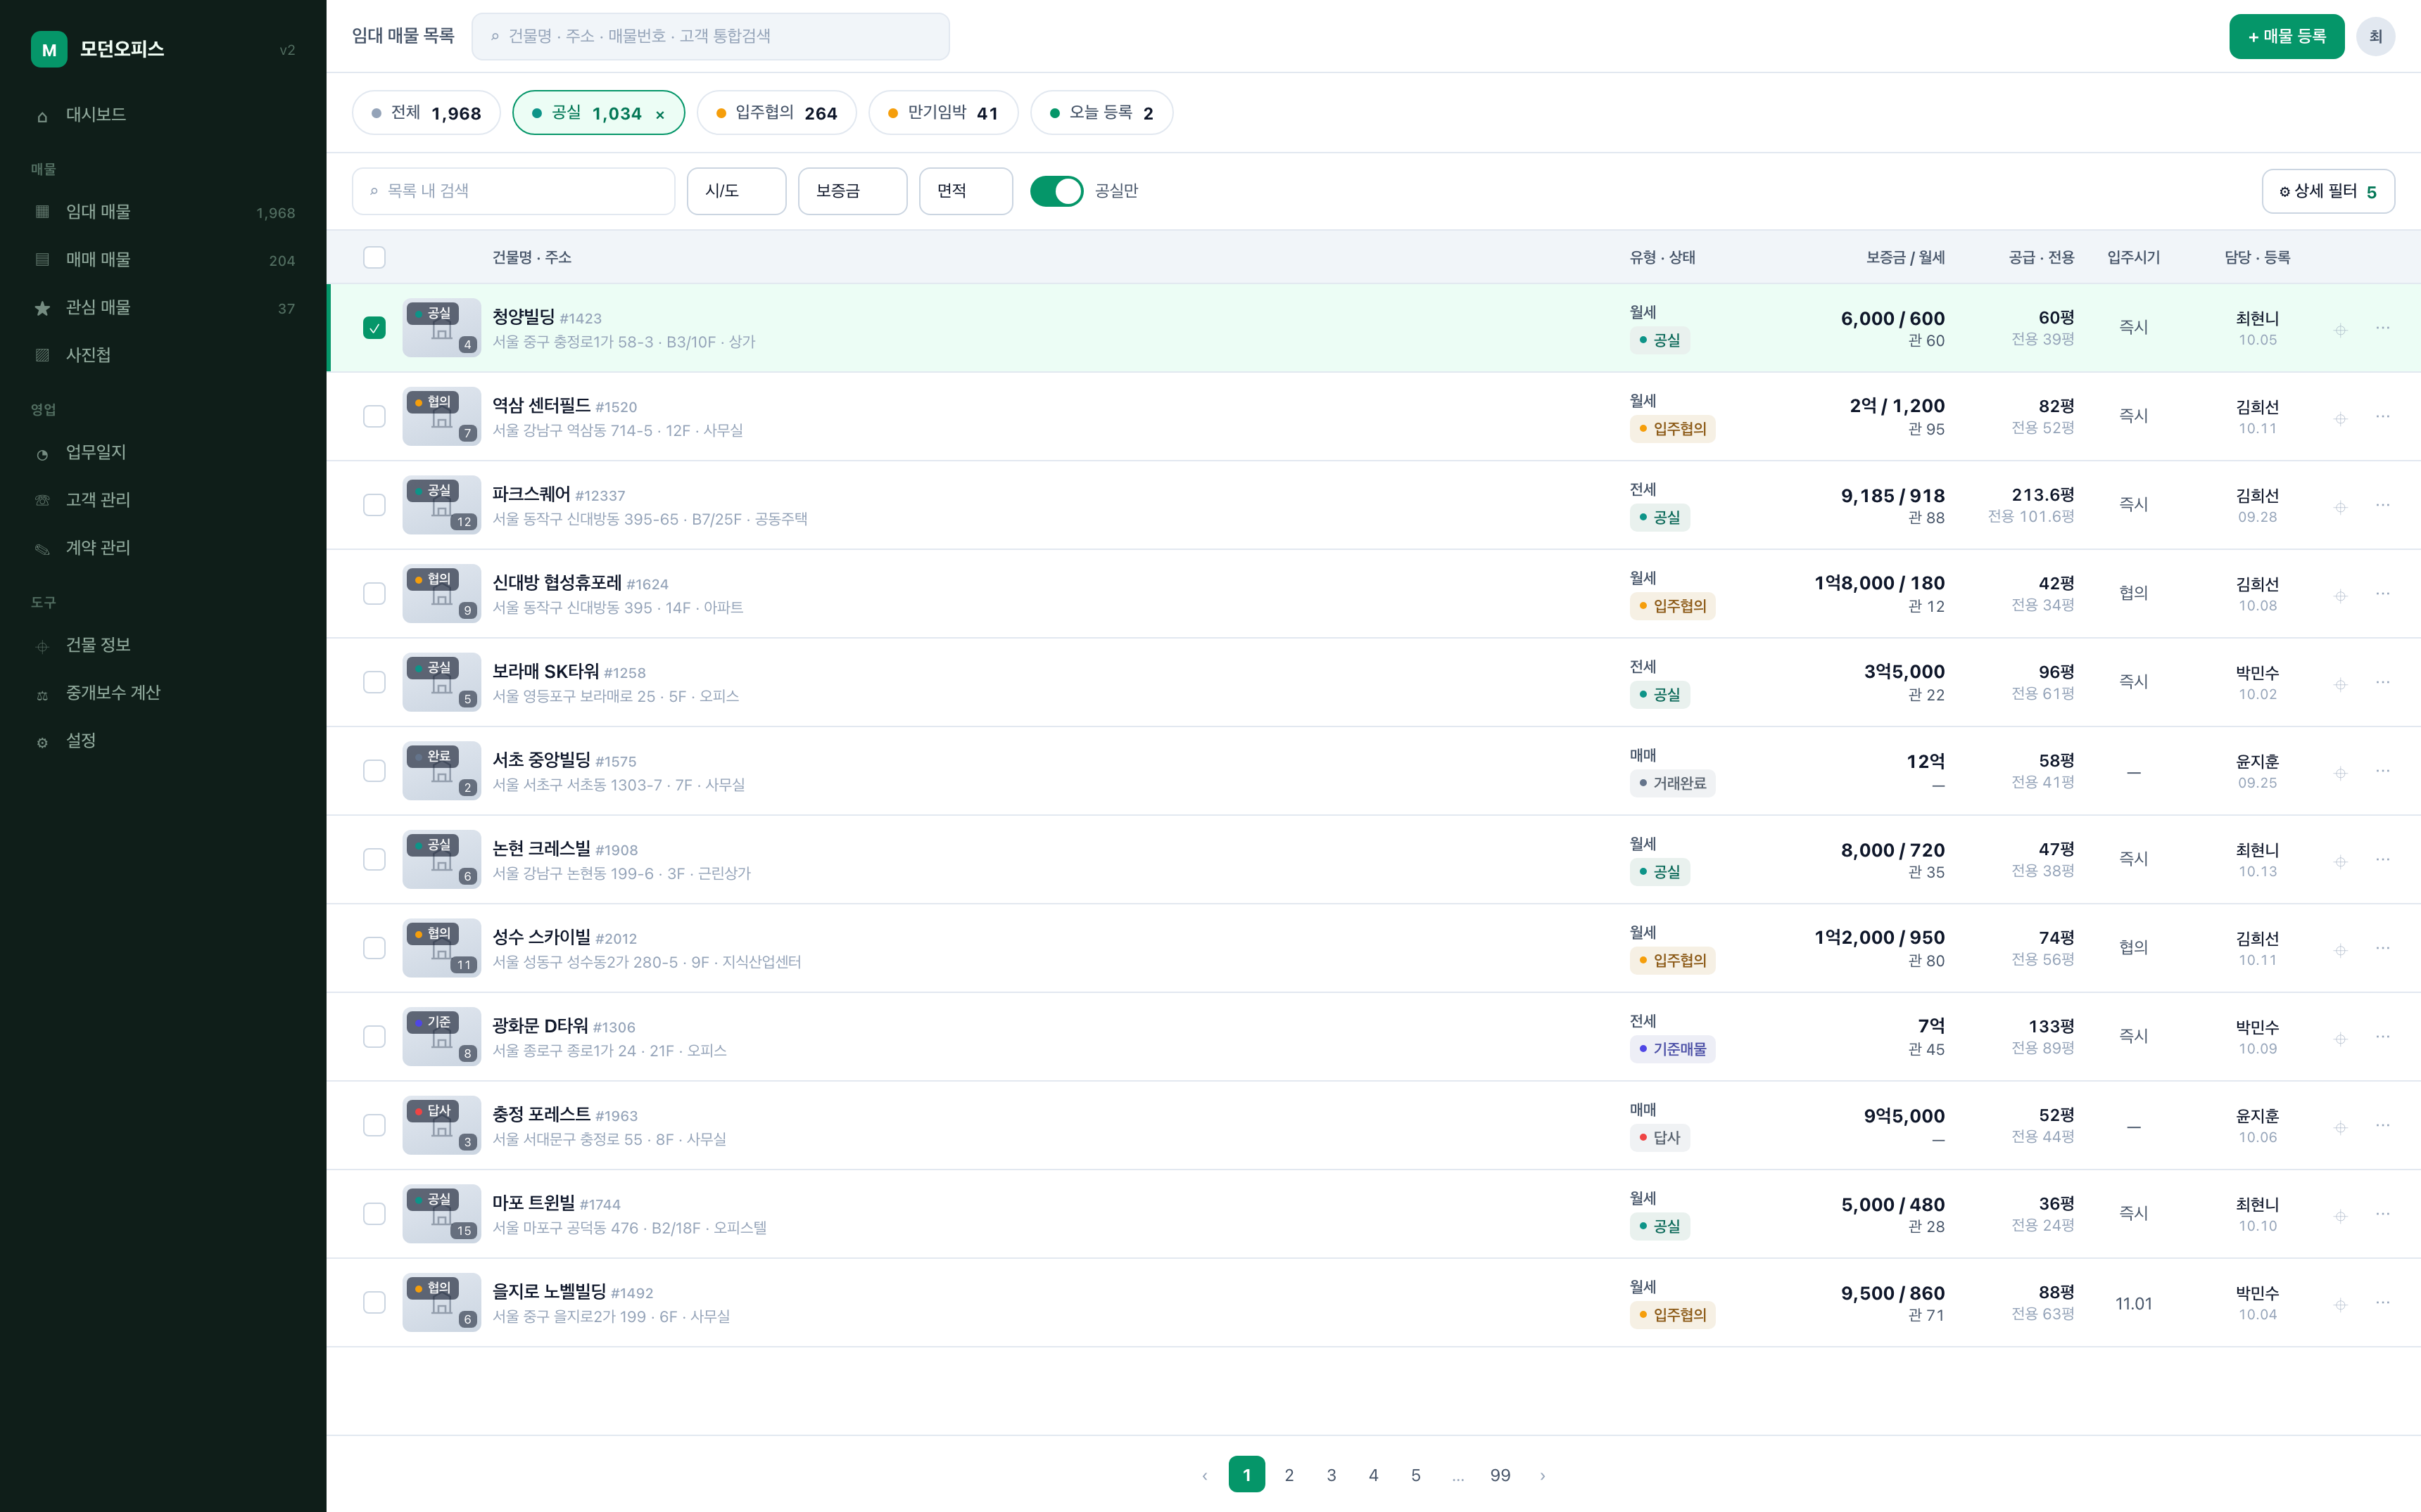Click the 사진첩 sidebar icon
Viewport: 2421px width, 1512px height.
tap(42, 355)
